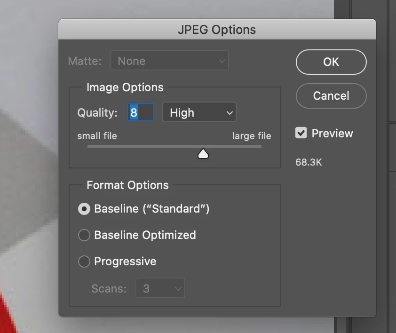Viewport: 396px width, 333px height.
Task: Click the 68.3K file size readout
Action: click(x=309, y=162)
